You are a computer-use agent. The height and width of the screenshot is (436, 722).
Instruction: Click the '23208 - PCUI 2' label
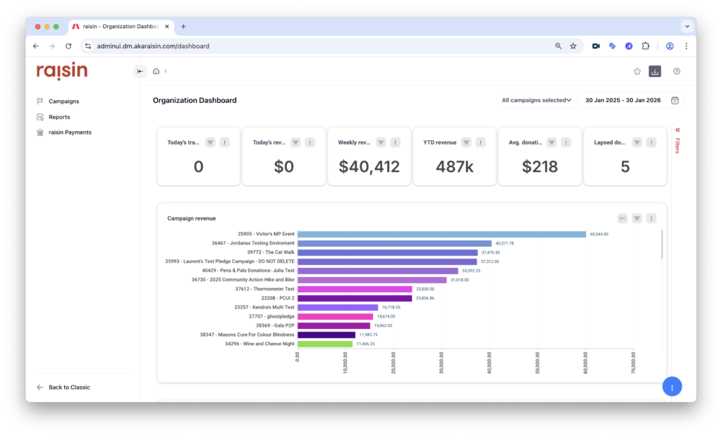278,298
